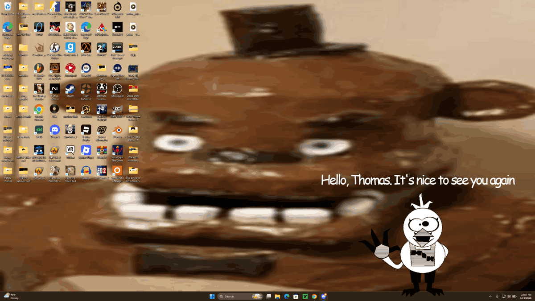535x301 pixels.
Task: Launch Evil Genius 2 desktop shortcut
Action: click(102, 173)
